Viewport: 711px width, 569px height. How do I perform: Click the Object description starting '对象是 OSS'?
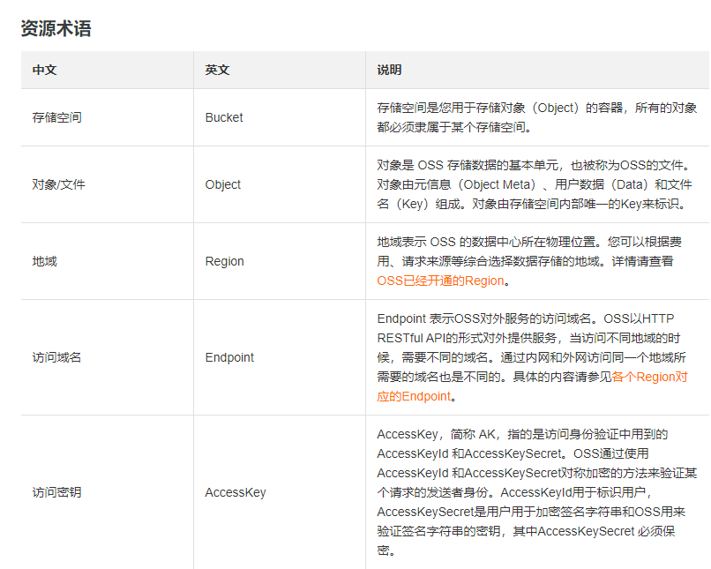click(x=535, y=184)
